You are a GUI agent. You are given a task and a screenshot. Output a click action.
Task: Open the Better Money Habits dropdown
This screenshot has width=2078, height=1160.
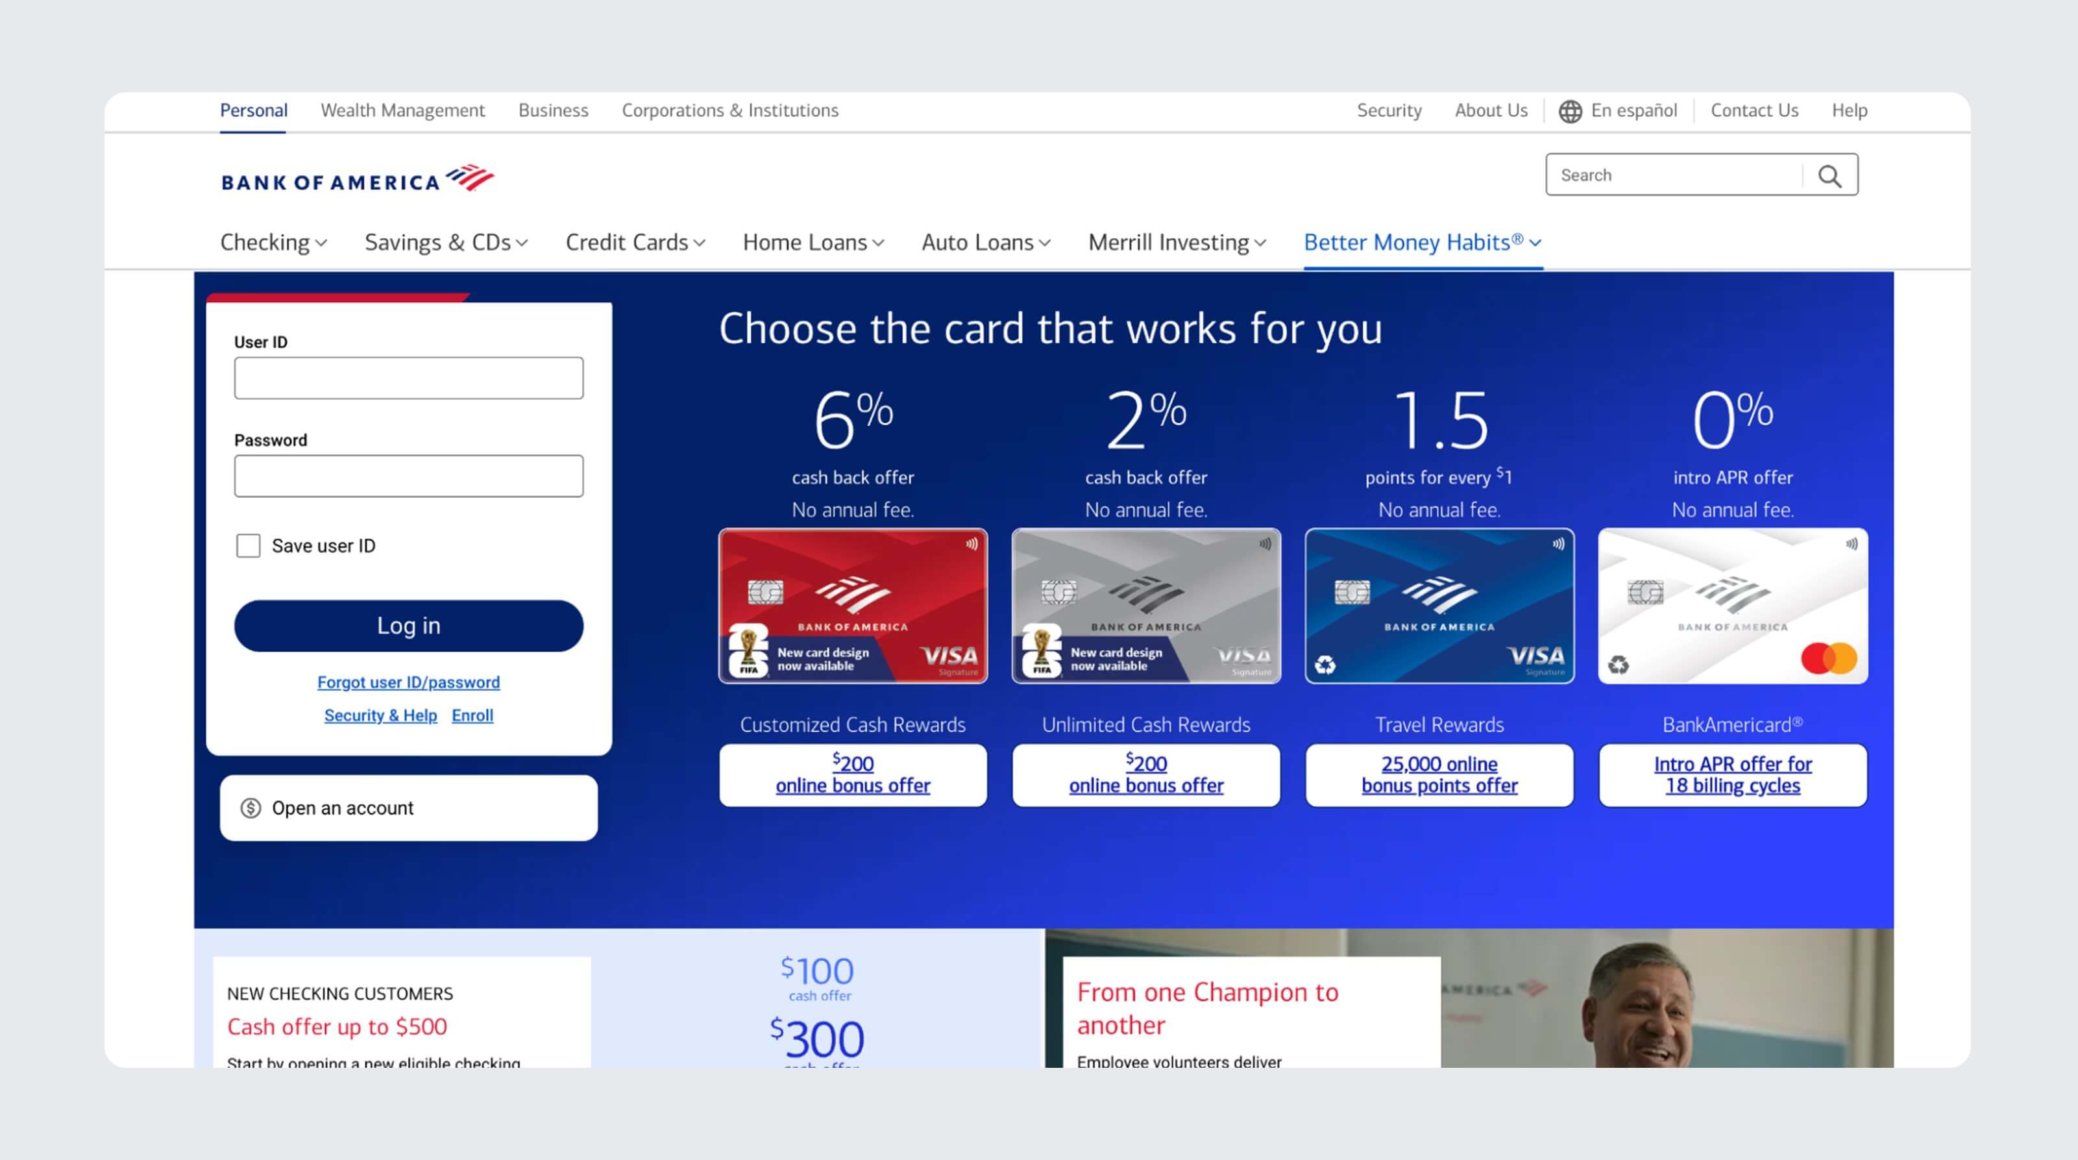[1422, 242]
